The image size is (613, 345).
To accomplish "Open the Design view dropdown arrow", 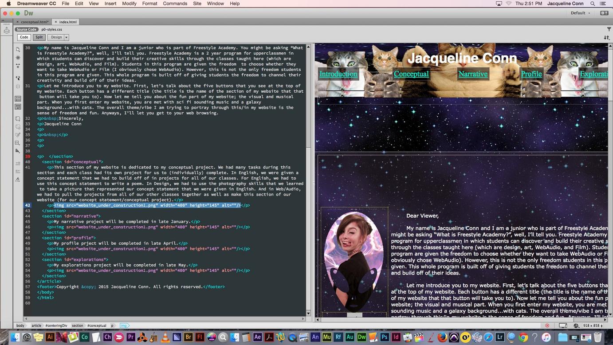I will pos(66,37).
